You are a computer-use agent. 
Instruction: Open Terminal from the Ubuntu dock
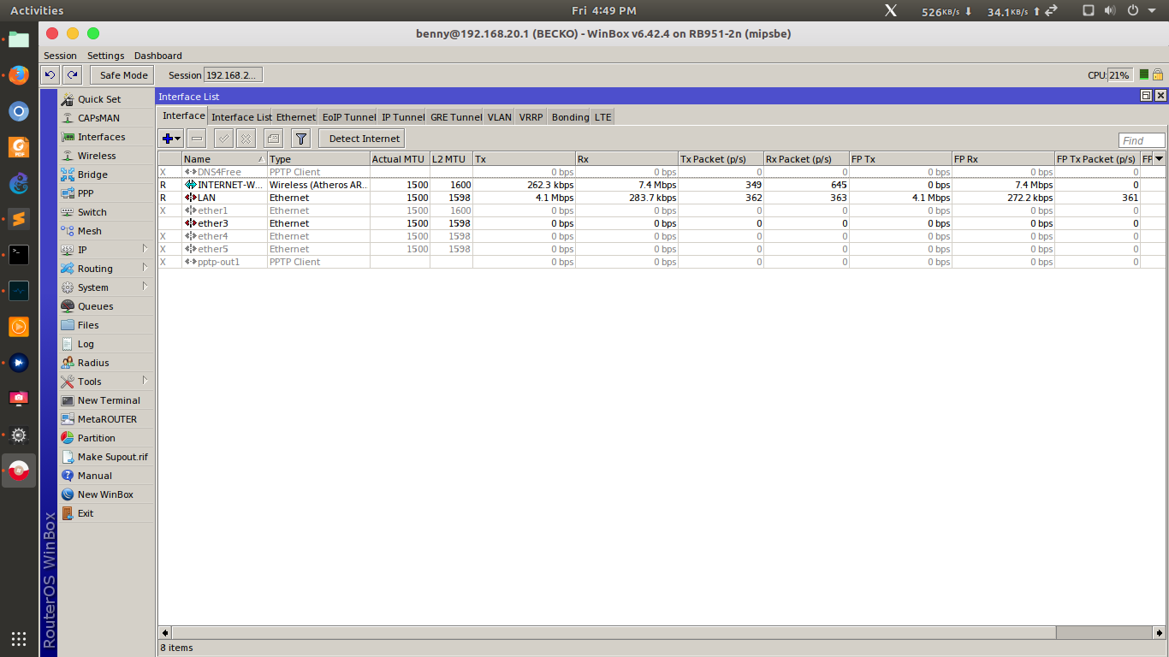point(19,255)
